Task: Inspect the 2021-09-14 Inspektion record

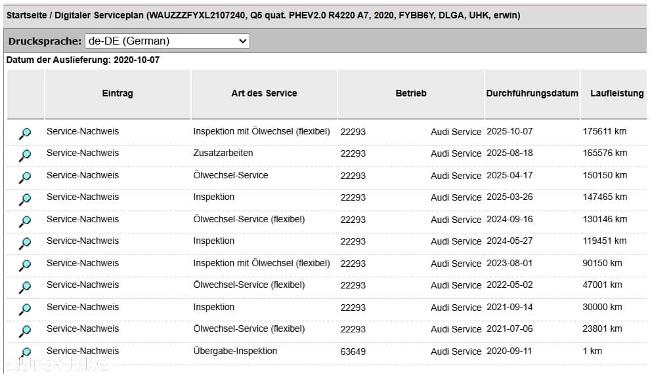Action: [25, 309]
